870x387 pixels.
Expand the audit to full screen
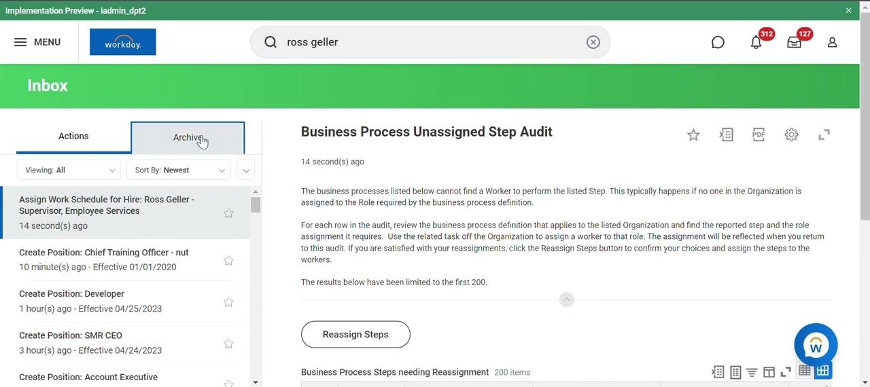[824, 135]
